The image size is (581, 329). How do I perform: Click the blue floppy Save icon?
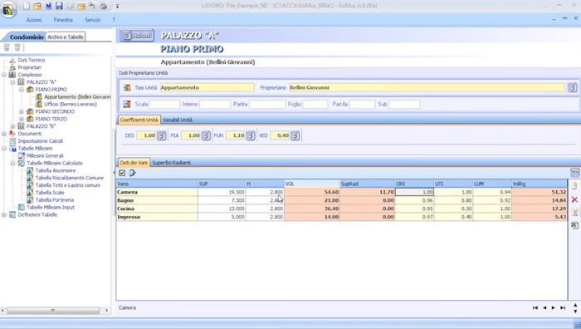click(59, 6)
